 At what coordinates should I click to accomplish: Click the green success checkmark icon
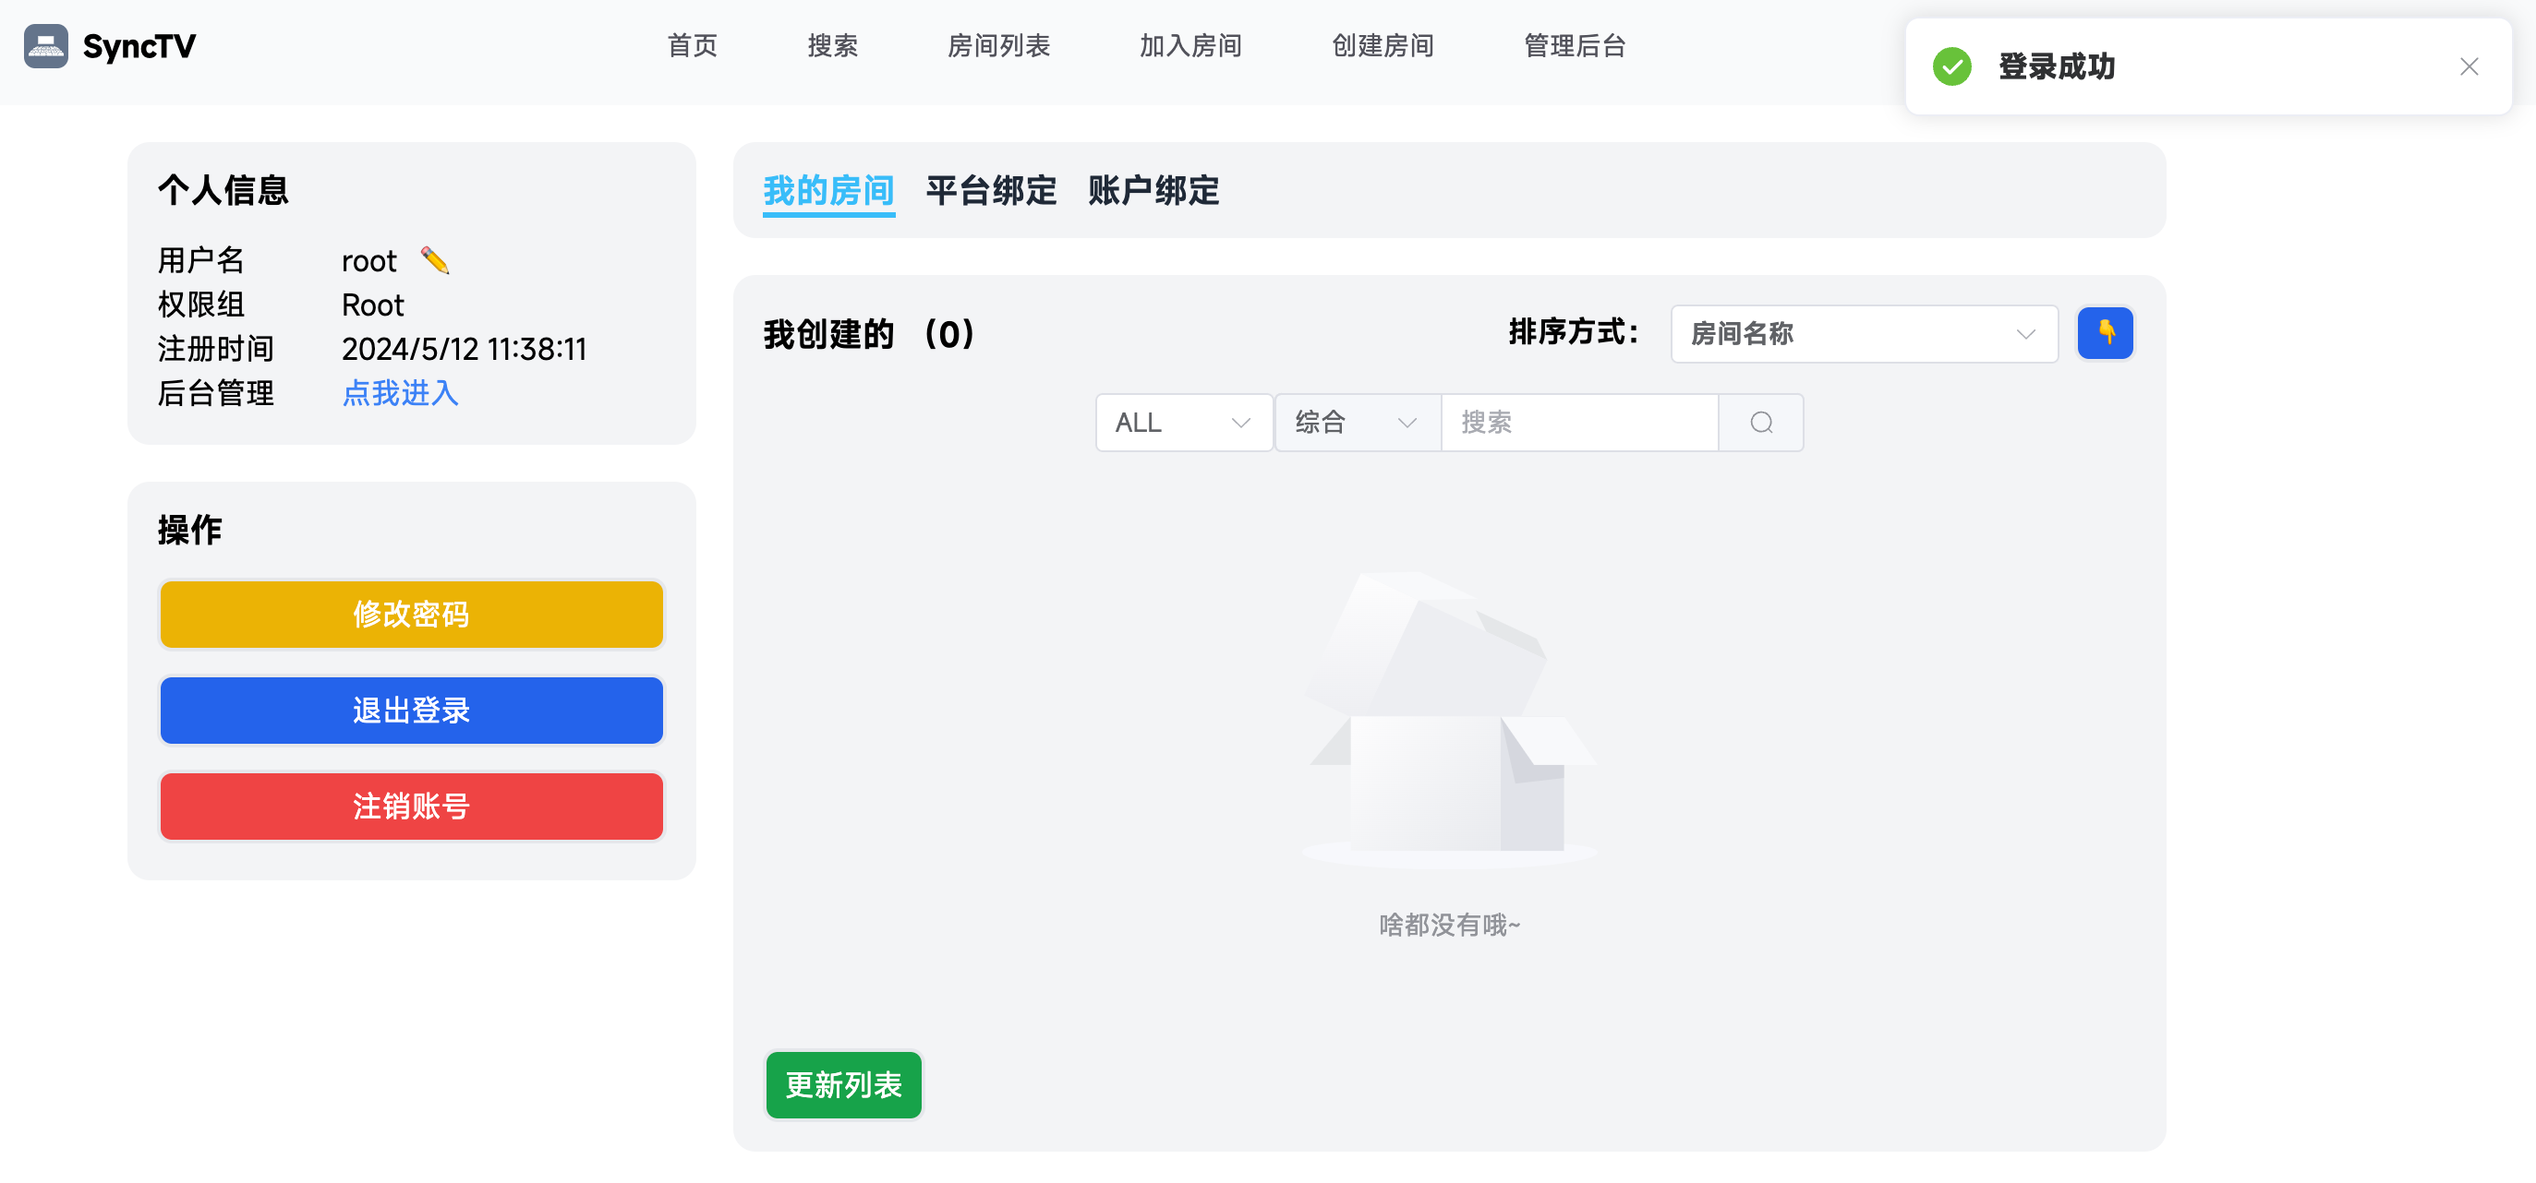(x=1951, y=66)
